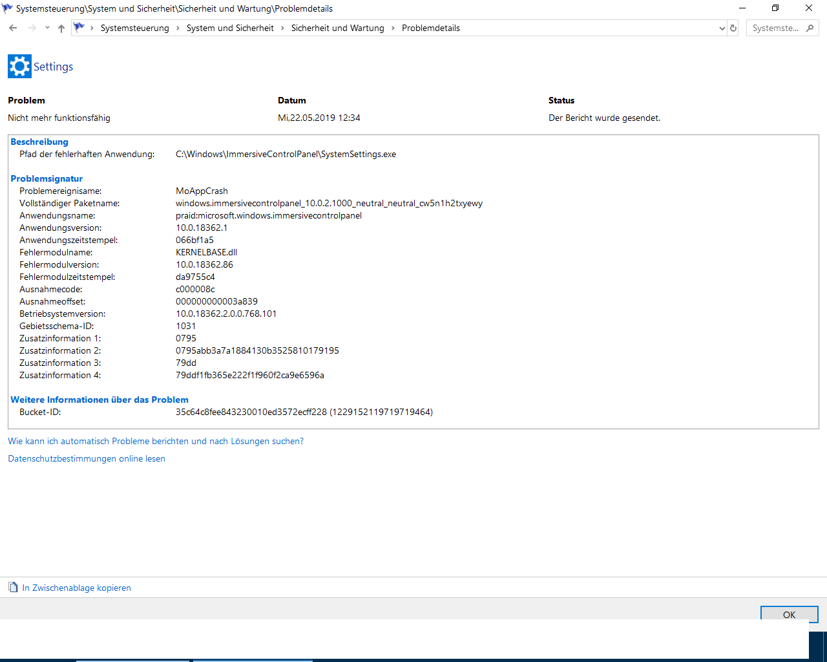Image resolution: width=827 pixels, height=662 pixels.
Task: Select KERNELBASE.dll module name
Action: (x=206, y=252)
